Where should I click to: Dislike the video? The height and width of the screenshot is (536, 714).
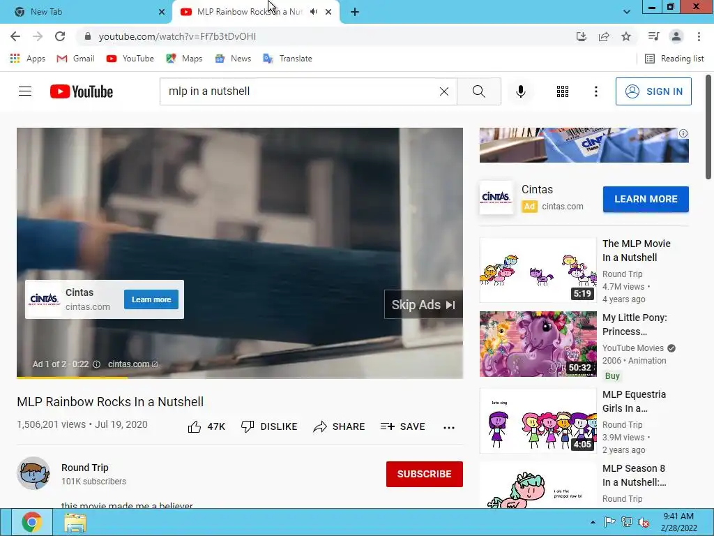click(269, 426)
